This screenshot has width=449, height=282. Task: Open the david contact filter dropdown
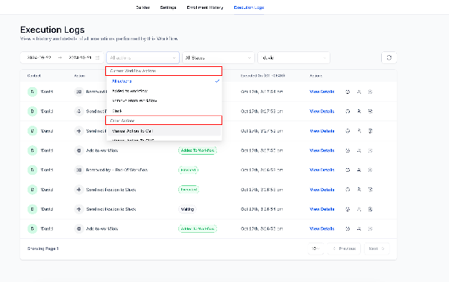click(294, 58)
